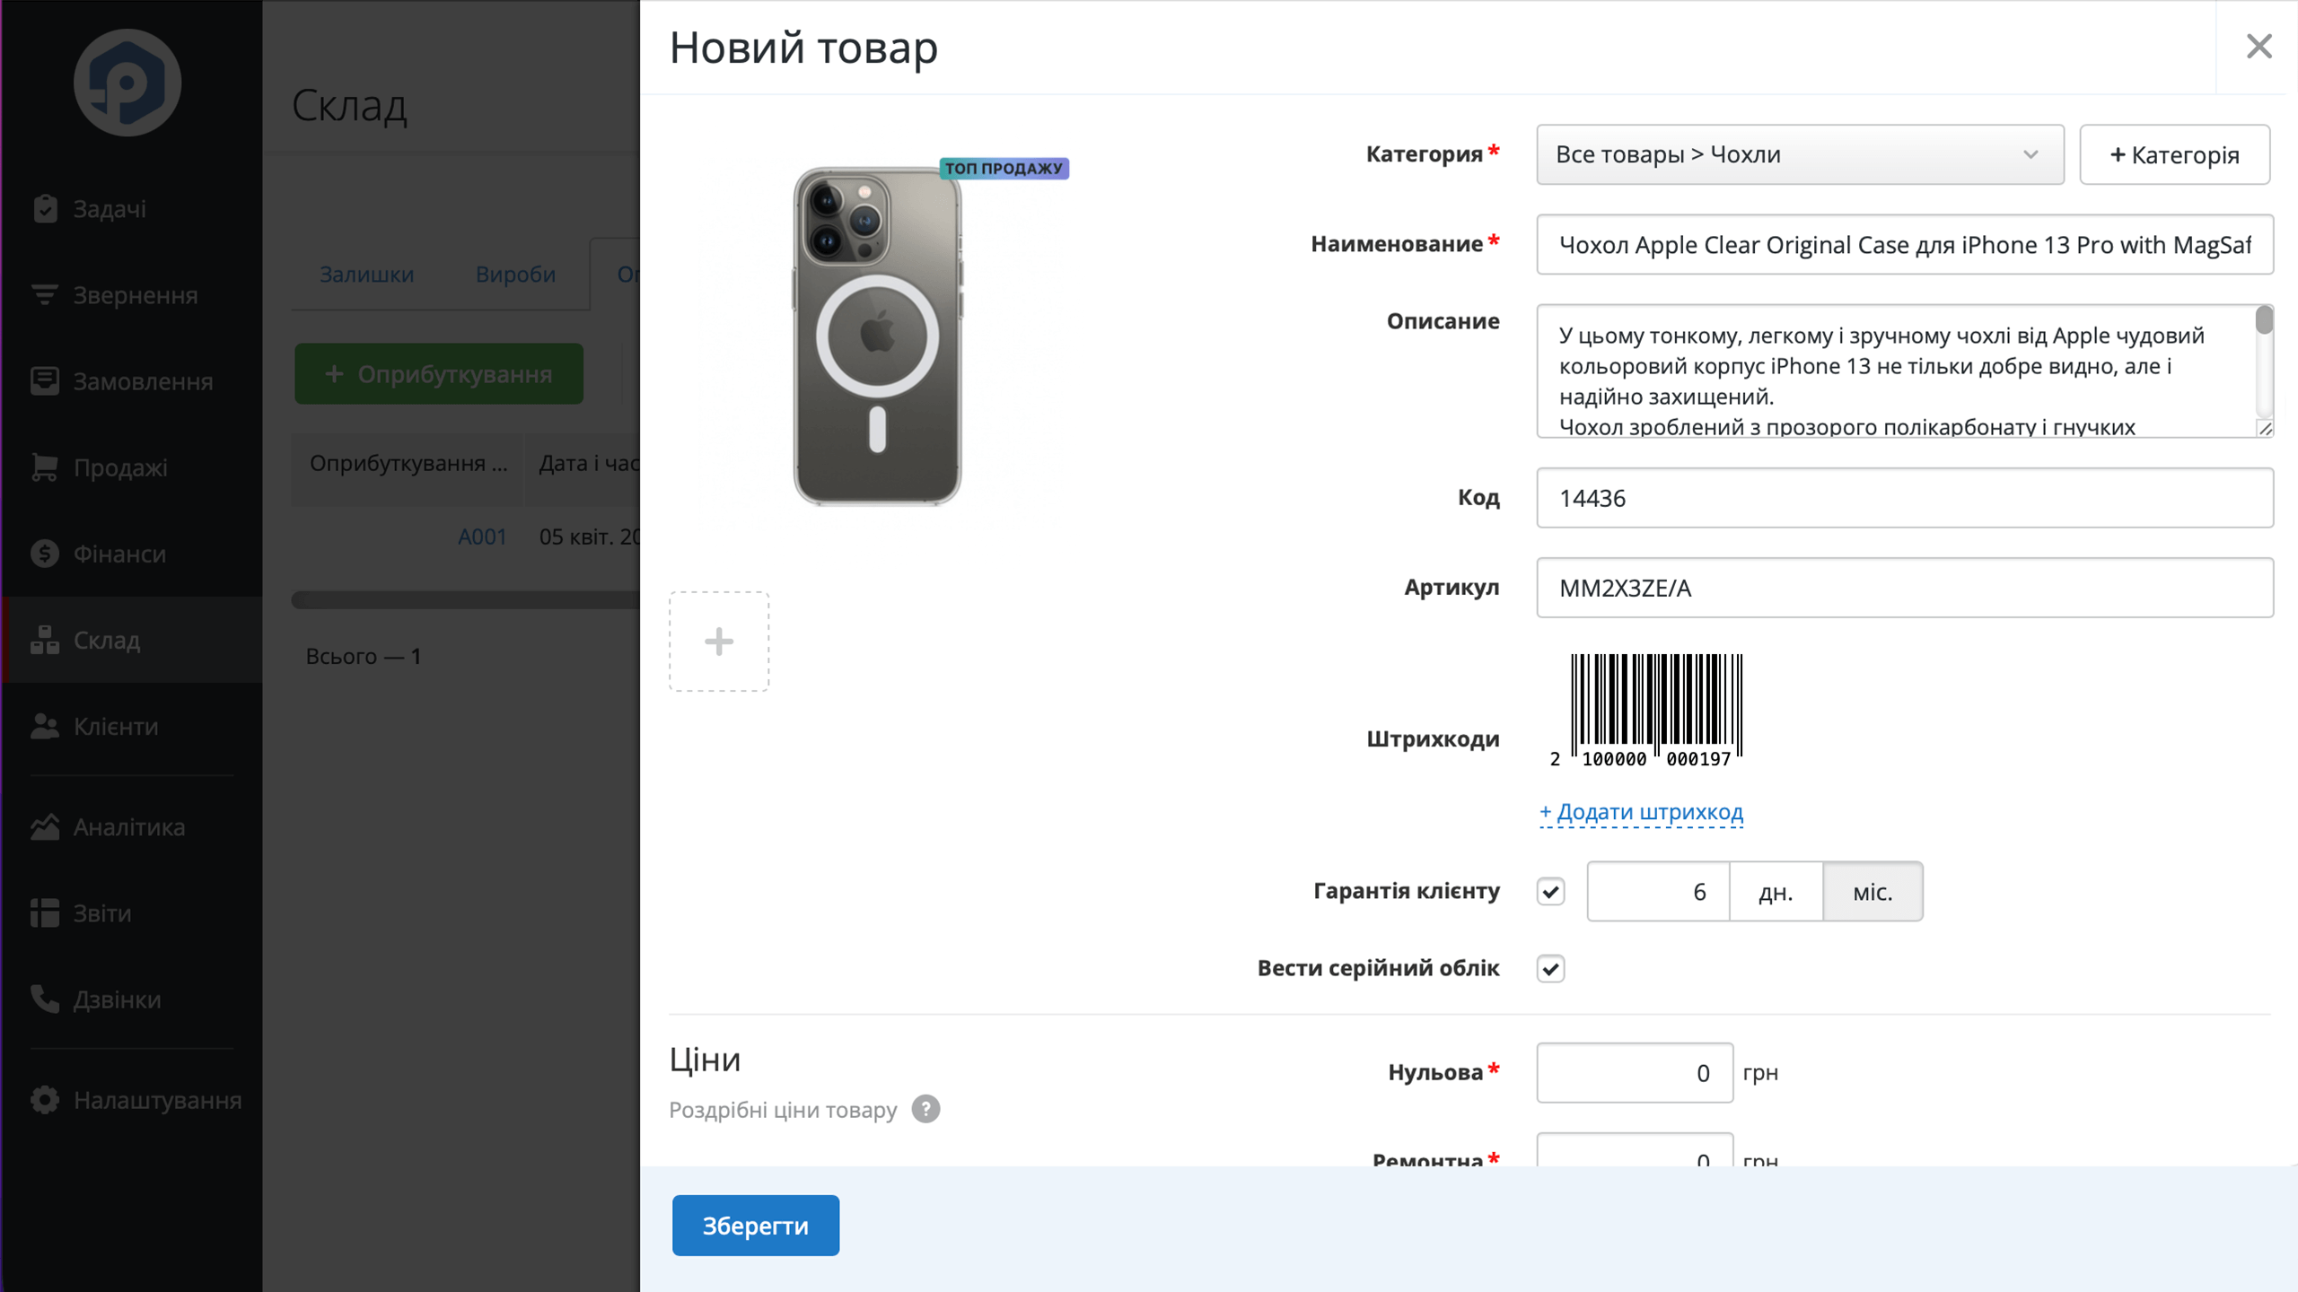Open the Звіти menu item

[131, 912]
